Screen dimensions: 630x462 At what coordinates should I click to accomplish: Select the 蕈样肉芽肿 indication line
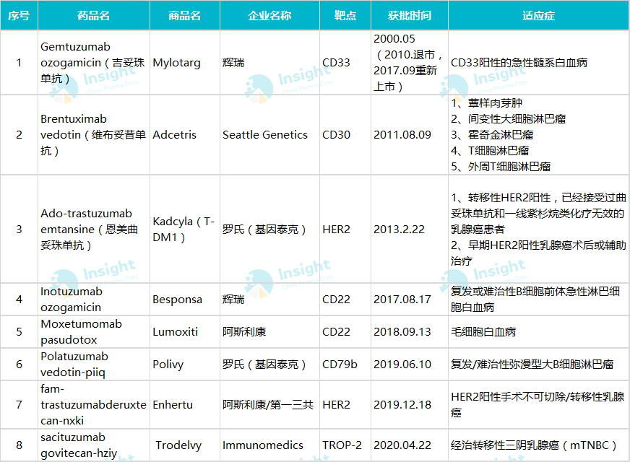[486, 103]
